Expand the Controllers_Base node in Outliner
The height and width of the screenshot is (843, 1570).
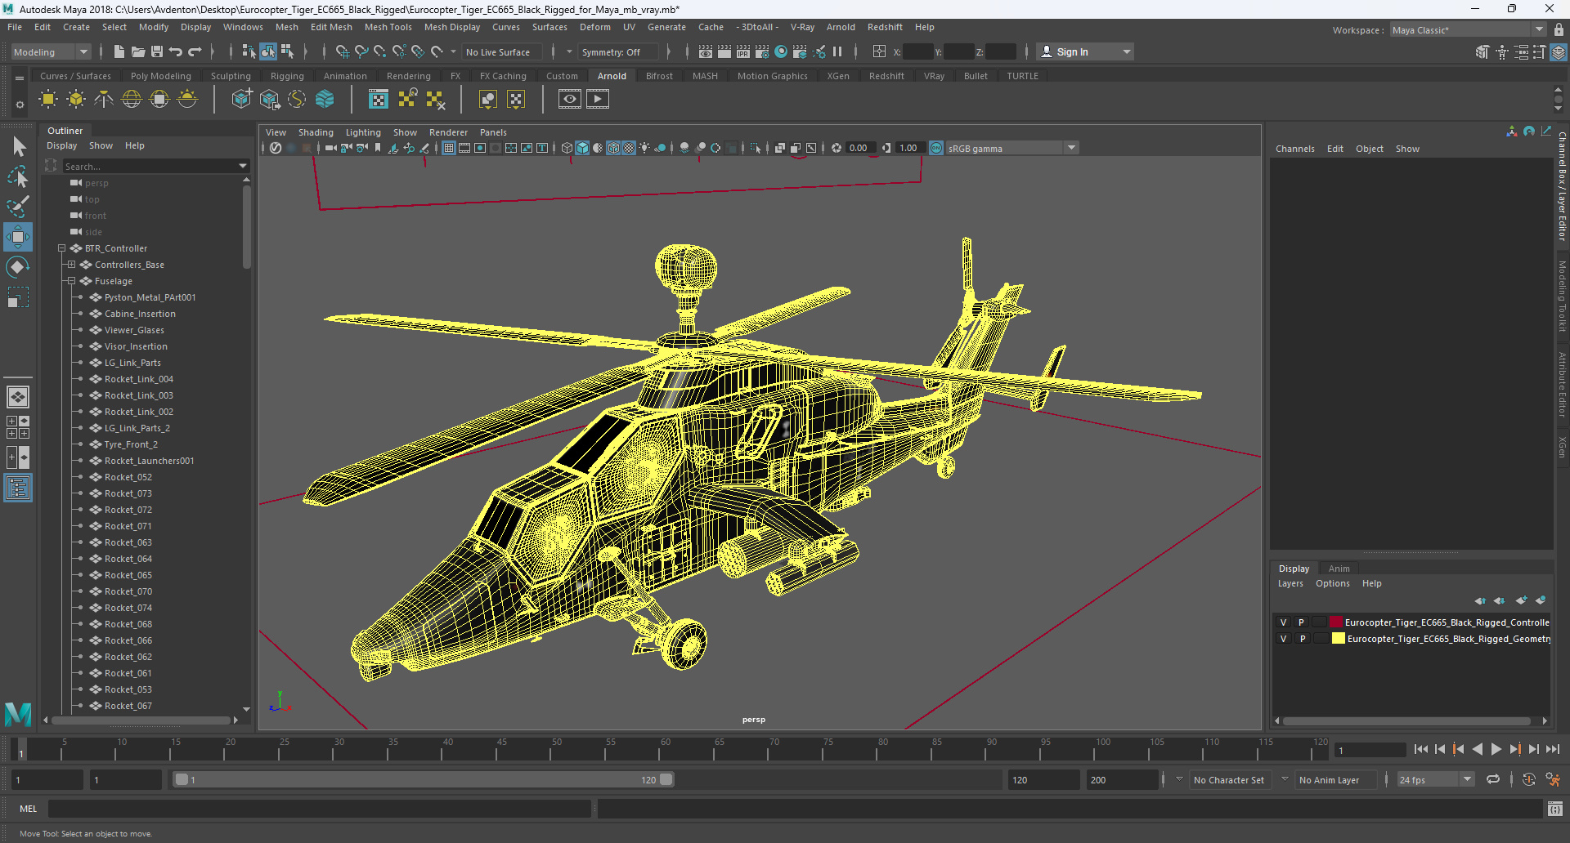pyautogui.click(x=71, y=265)
